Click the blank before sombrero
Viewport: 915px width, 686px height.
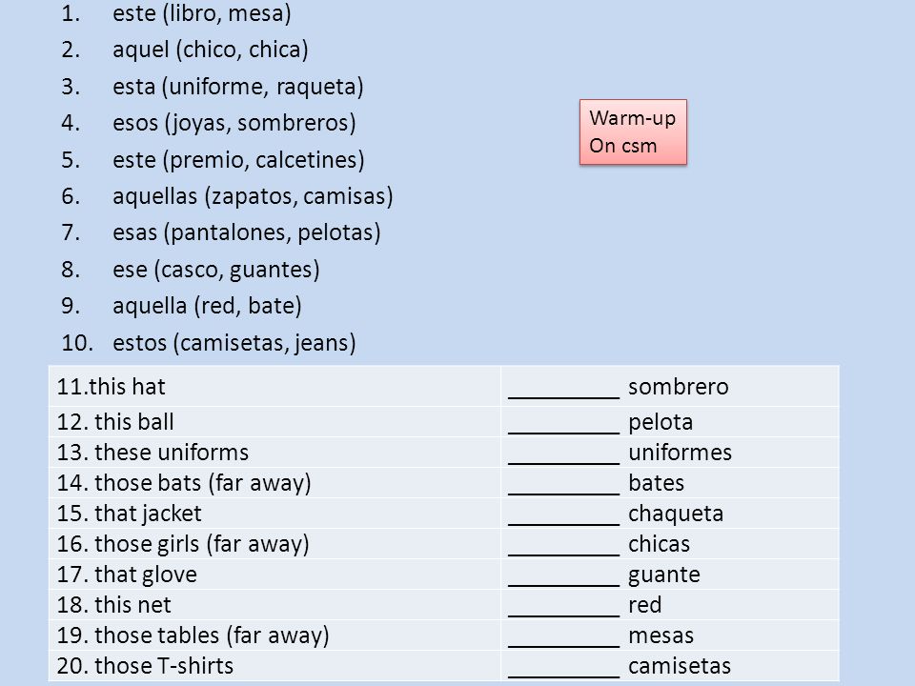click(563, 388)
